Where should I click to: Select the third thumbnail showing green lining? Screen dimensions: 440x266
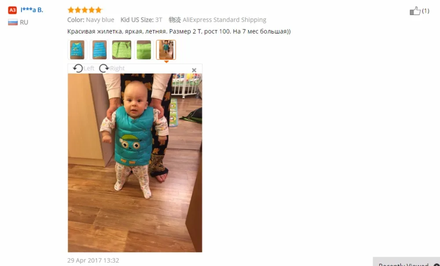(x=121, y=50)
